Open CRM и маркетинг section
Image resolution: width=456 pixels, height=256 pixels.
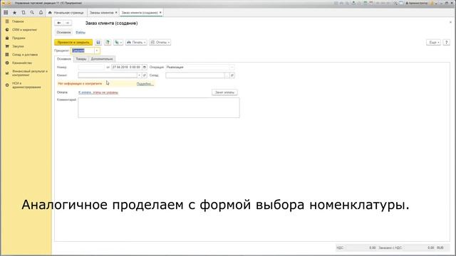coord(24,30)
